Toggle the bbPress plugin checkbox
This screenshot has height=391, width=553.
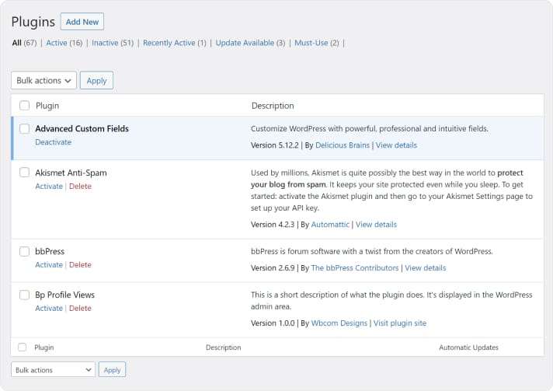coord(24,252)
